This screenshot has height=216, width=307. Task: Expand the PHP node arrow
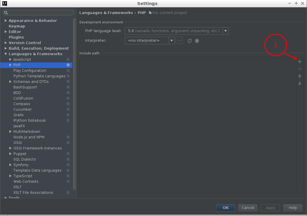tap(11, 65)
